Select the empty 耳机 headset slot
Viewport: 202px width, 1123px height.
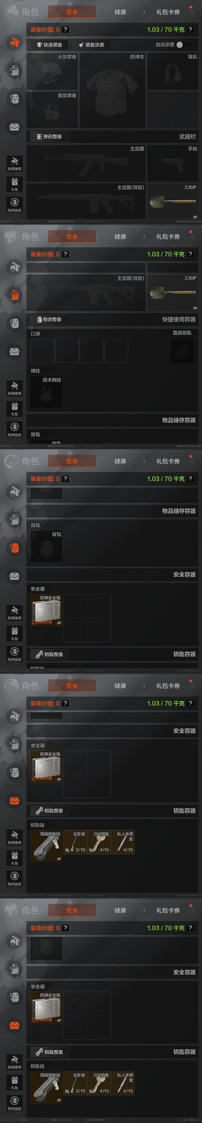[x=172, y=71]
